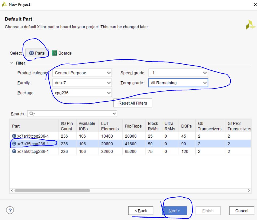257x220 pixels.
Task: Open the Family dropdown showing Artix-7
Action: [82, 83]
